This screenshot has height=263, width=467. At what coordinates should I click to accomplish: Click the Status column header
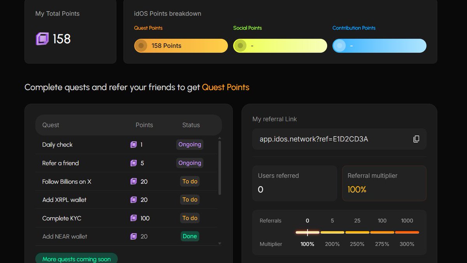[x=191, y=125]
